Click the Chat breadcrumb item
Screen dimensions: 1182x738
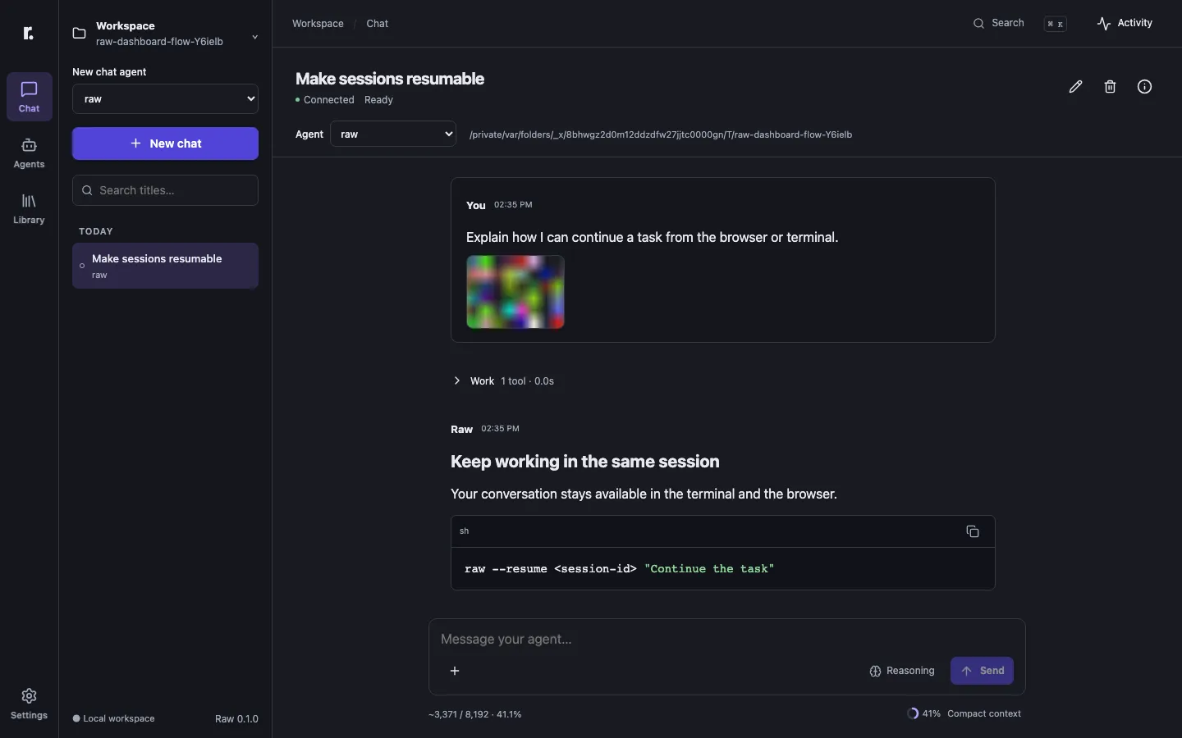(x=378, y=24)
